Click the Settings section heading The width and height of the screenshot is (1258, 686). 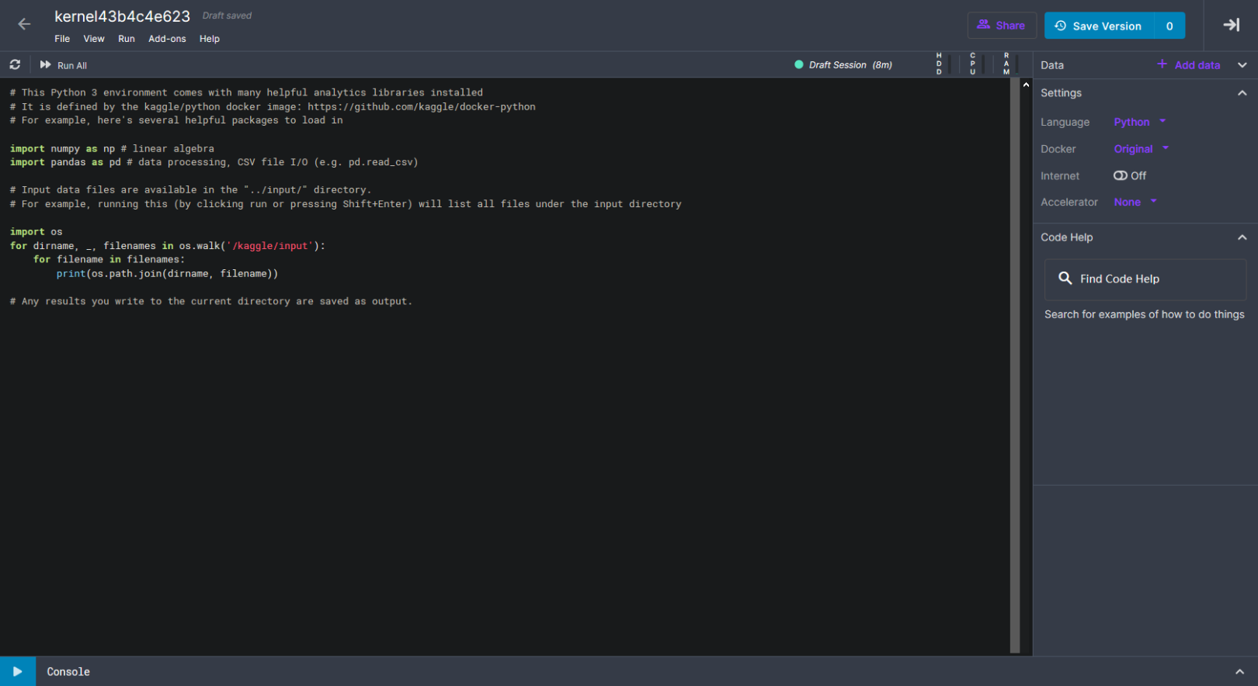coord(1061,93)
